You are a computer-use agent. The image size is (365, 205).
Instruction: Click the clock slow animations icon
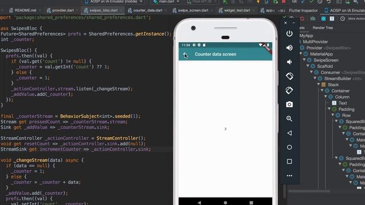[x=342, y=19]
